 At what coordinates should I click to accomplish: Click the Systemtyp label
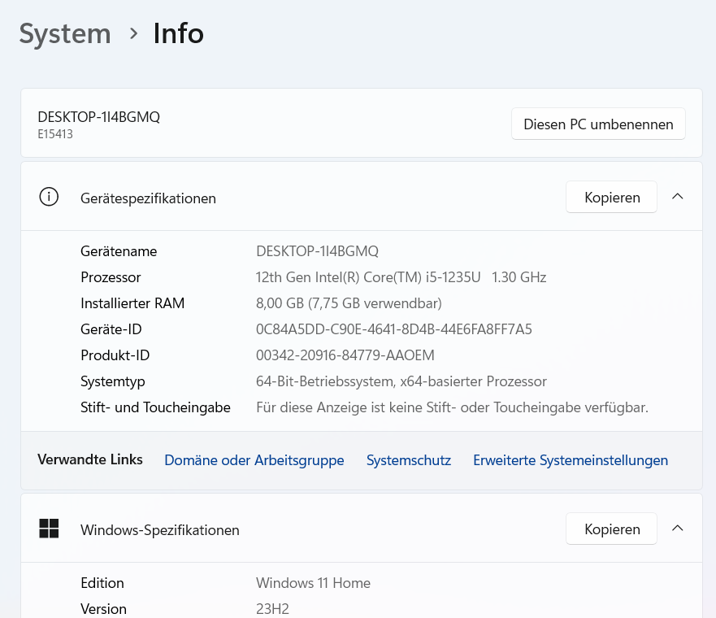tap(113, 381)
